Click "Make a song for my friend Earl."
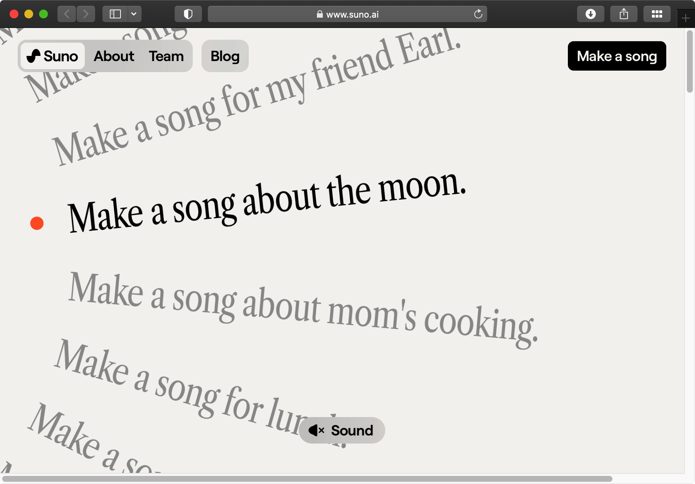The width and height of the screenshot is (695, 484). coord(257,97)
